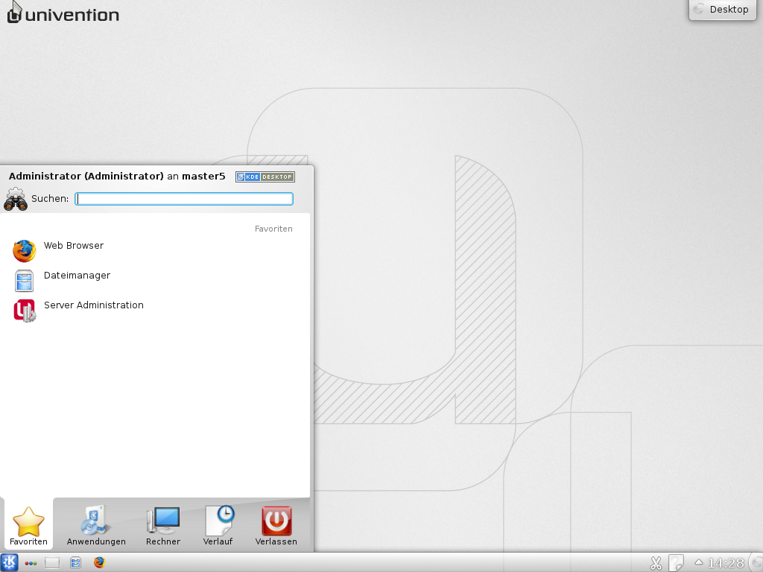Open the Verlassen leave tab
Viewport: 763px width, 572px height.
tap(276, 526)
